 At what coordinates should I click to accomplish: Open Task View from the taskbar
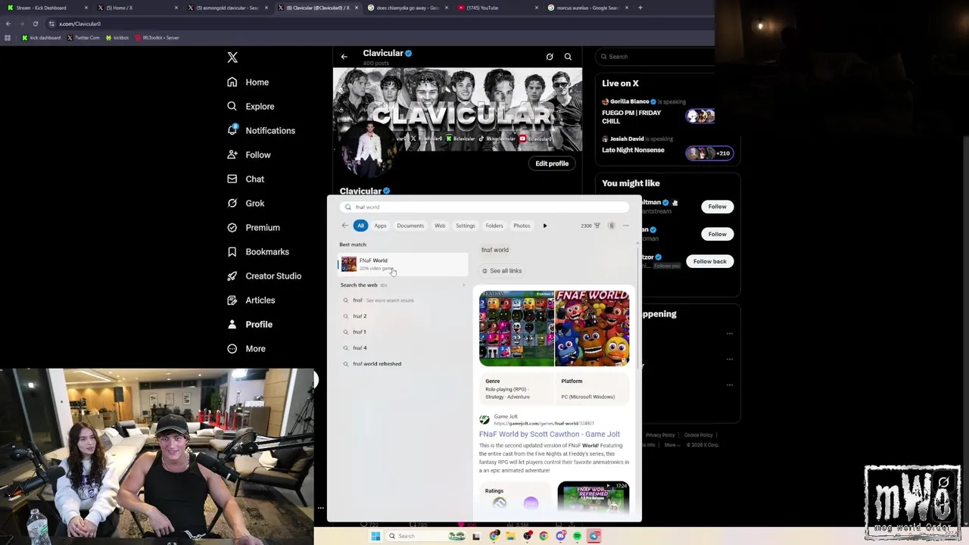click(x=476, y=536)
